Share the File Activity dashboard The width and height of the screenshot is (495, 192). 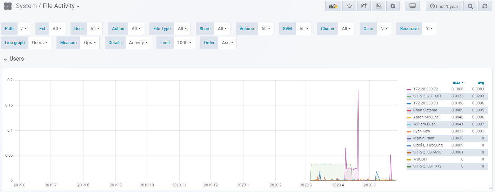point(364,6)
